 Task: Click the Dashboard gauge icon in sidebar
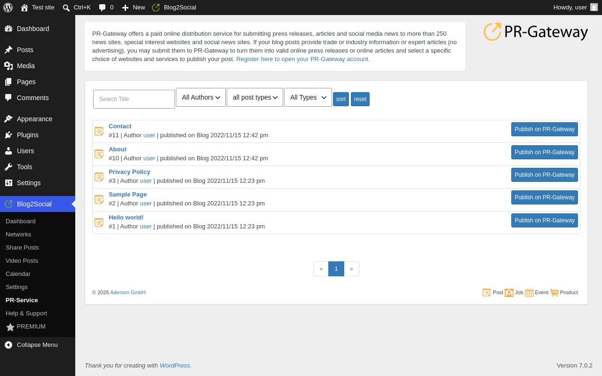8,29
